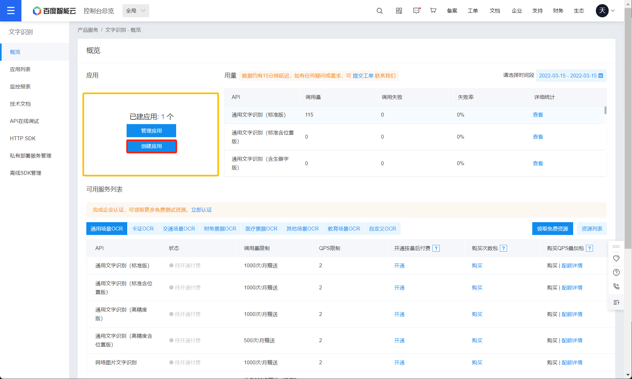Click the 天 user avatar icon
632x379 pixels.
602,11
